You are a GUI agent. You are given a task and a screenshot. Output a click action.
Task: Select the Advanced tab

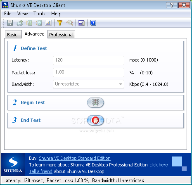[x=35, y=34]
